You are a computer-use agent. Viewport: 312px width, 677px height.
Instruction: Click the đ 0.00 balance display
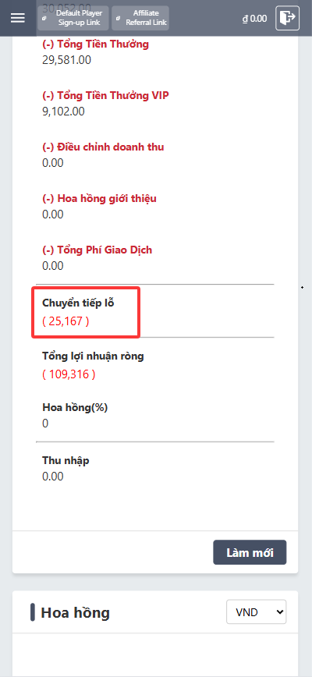[x=254, y=19]
